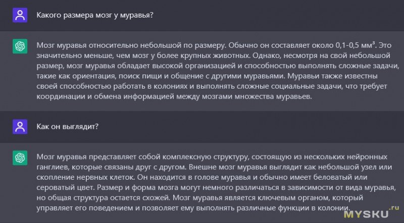Click the MYSKU.ru watermark logo

(x=371, y=213)
